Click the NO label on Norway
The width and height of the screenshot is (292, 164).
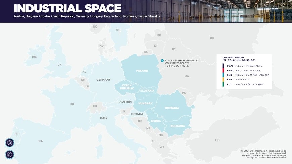(x=95, y=26)
